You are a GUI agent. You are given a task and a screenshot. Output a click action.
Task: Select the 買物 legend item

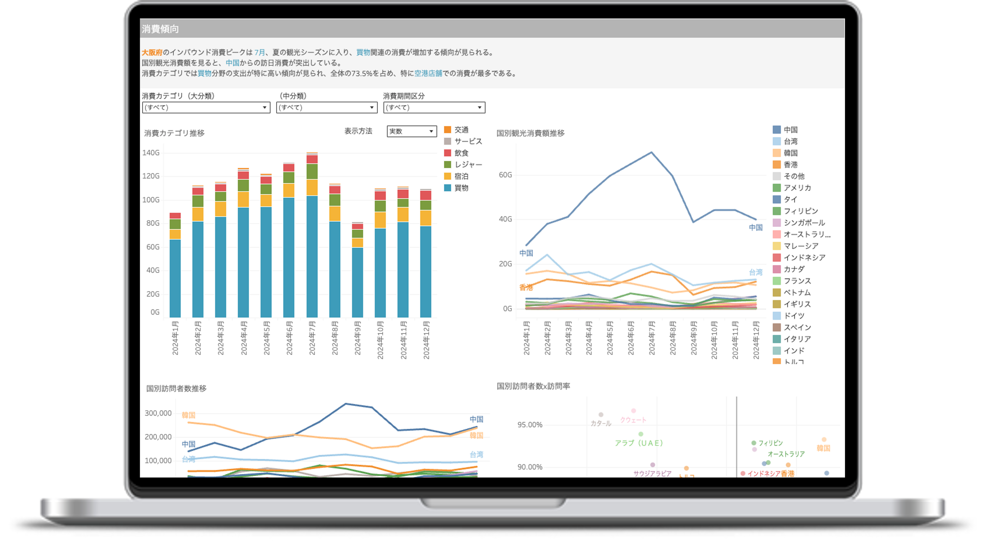[461, 188]
